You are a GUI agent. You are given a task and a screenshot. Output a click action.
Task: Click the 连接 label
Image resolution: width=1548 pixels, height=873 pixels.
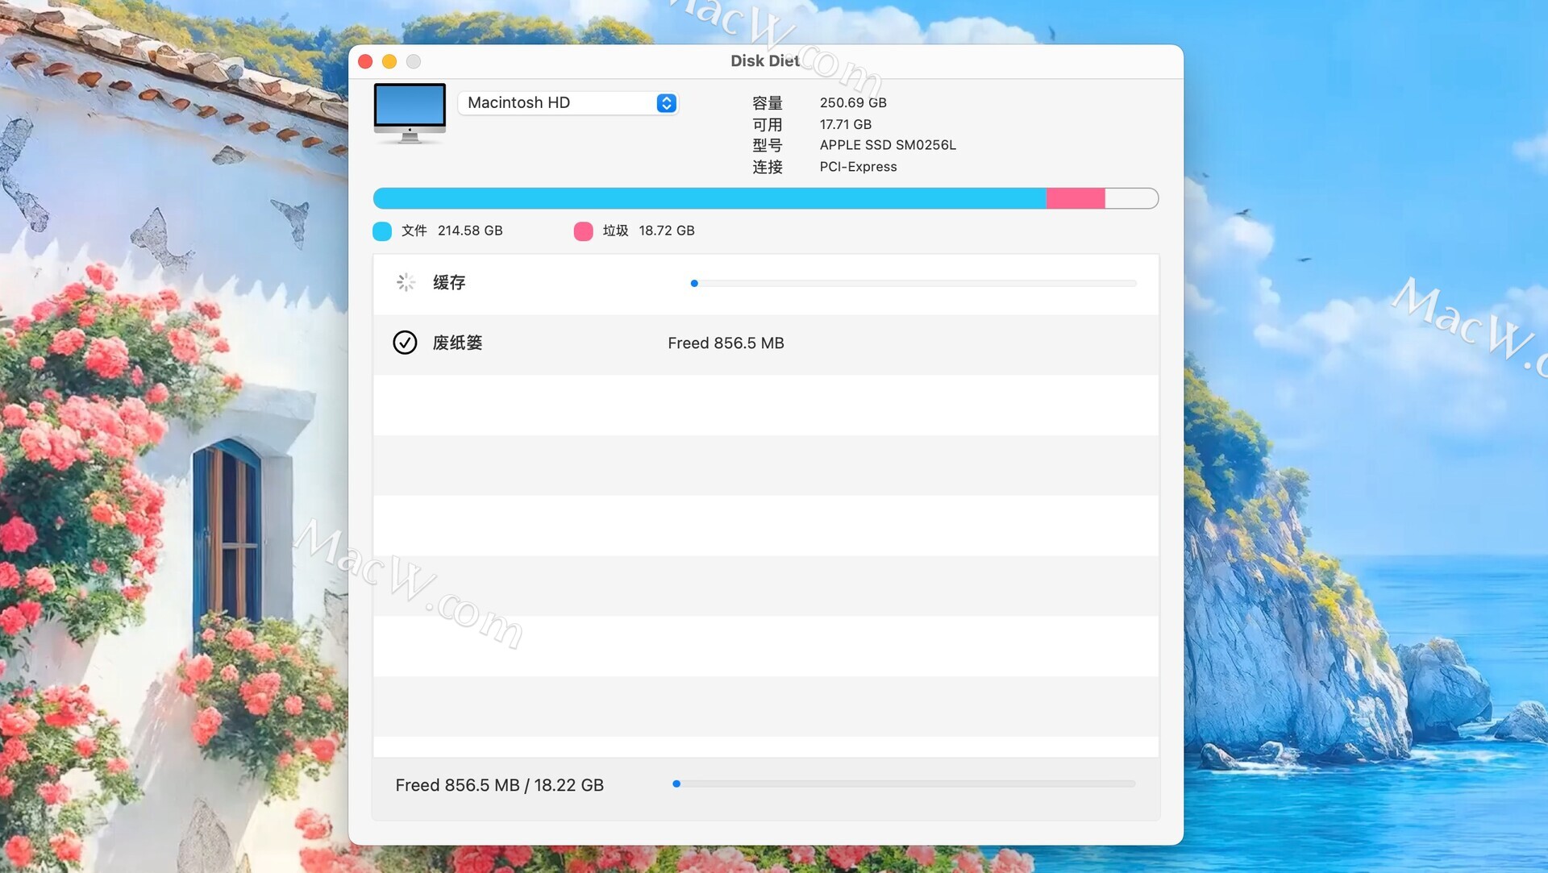pos(767,167)
